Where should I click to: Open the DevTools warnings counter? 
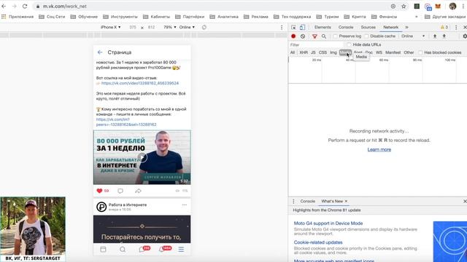[x=444, y=28]
